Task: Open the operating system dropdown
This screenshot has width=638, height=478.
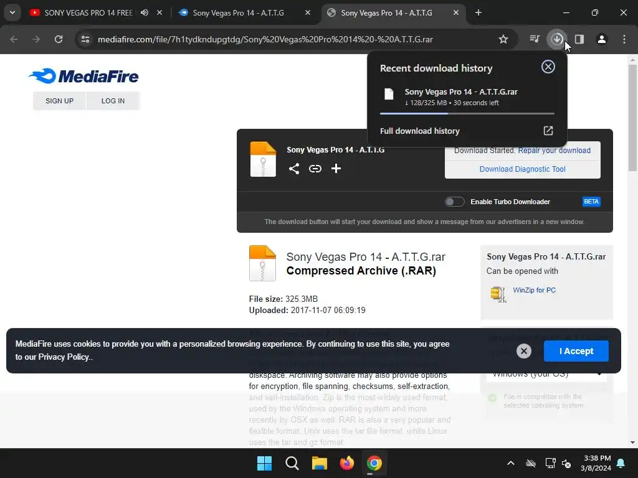Action: pos(546,374)
